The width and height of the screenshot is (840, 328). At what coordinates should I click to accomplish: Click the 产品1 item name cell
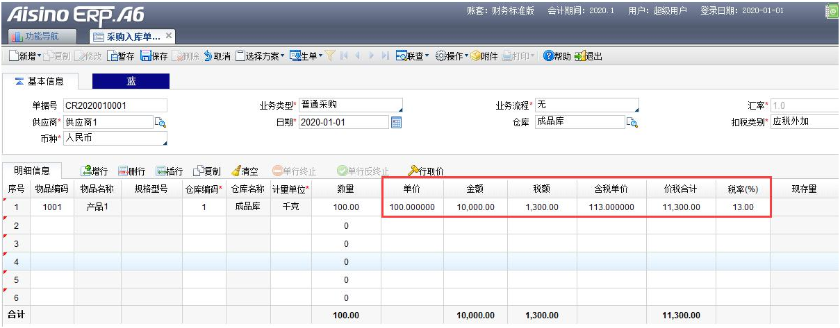[98, 207]
